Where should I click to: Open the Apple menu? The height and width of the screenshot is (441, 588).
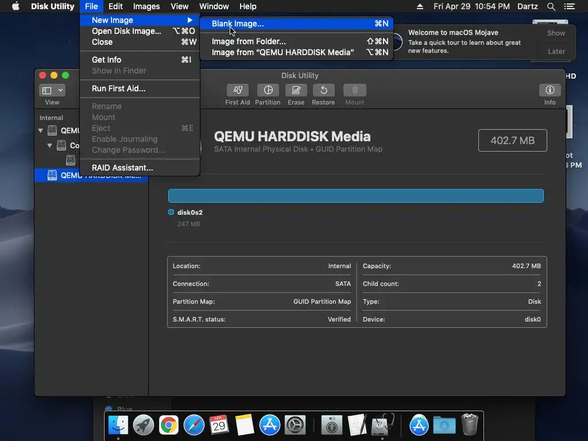(16, 6)
